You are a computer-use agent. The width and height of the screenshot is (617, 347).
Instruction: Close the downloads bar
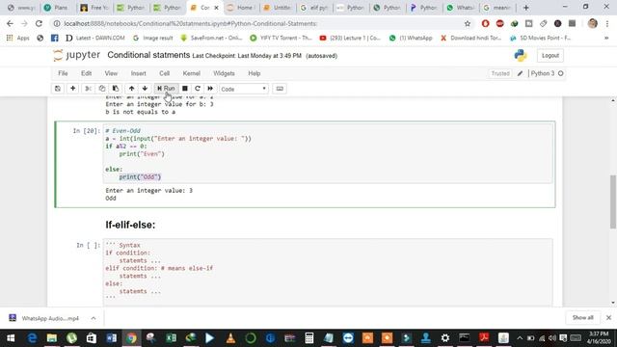tap(608, 318)
